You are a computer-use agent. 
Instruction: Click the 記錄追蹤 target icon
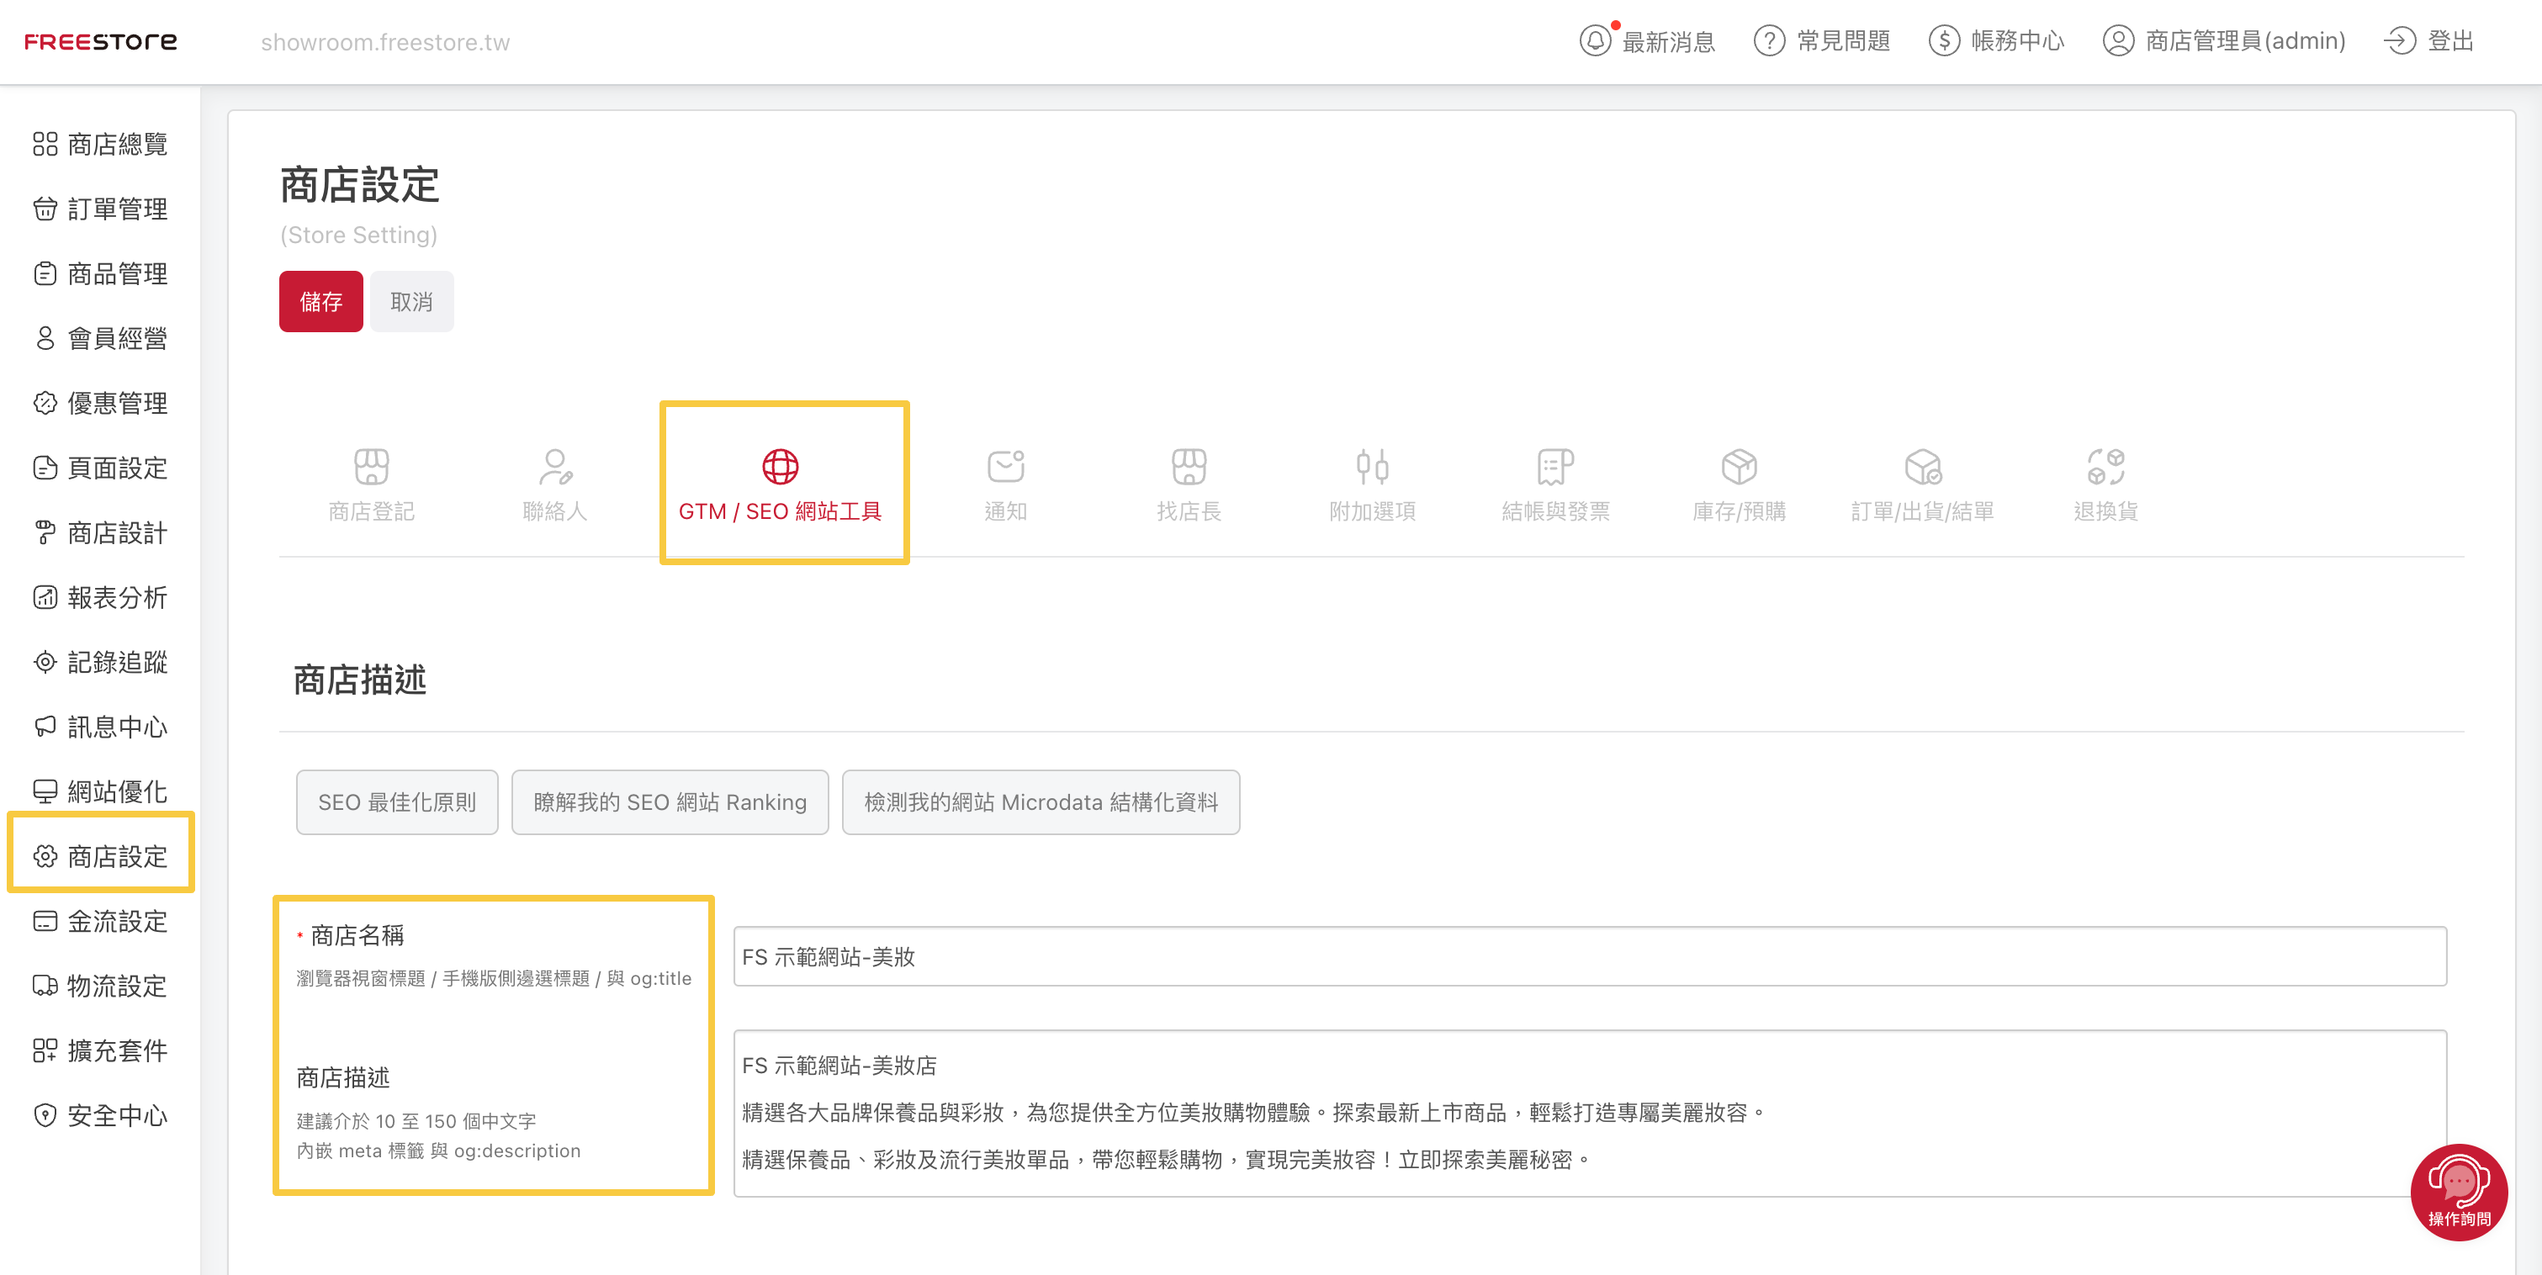[x=45, y=662]
